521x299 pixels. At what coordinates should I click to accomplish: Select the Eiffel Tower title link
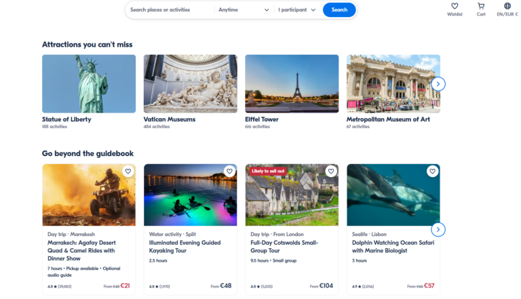coord(262,119)
